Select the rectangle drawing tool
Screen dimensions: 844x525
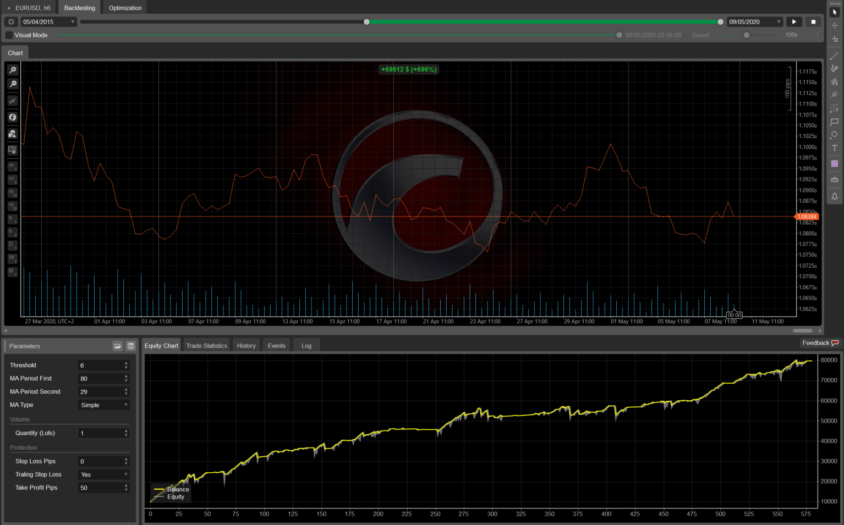835,121
